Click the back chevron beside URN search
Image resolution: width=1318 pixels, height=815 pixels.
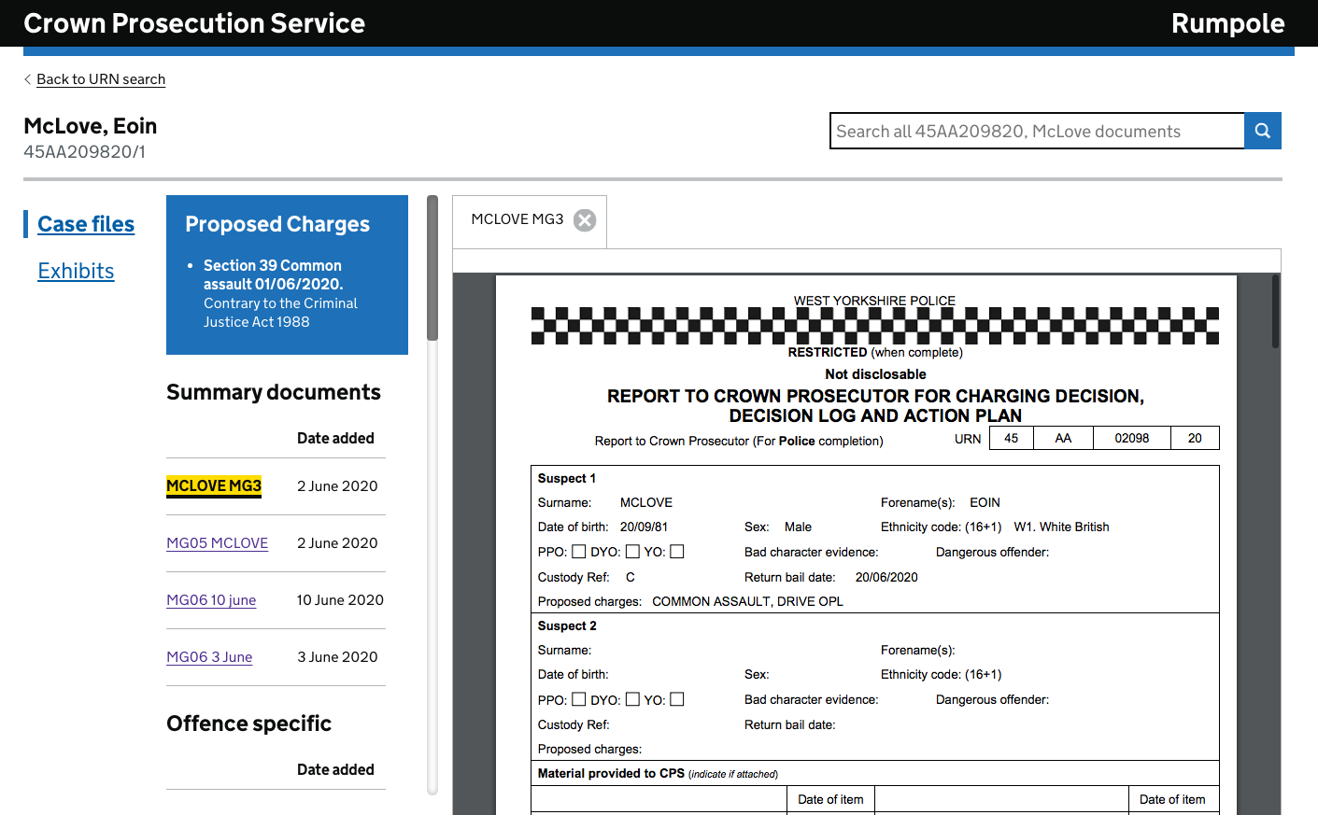click(27, 79)
